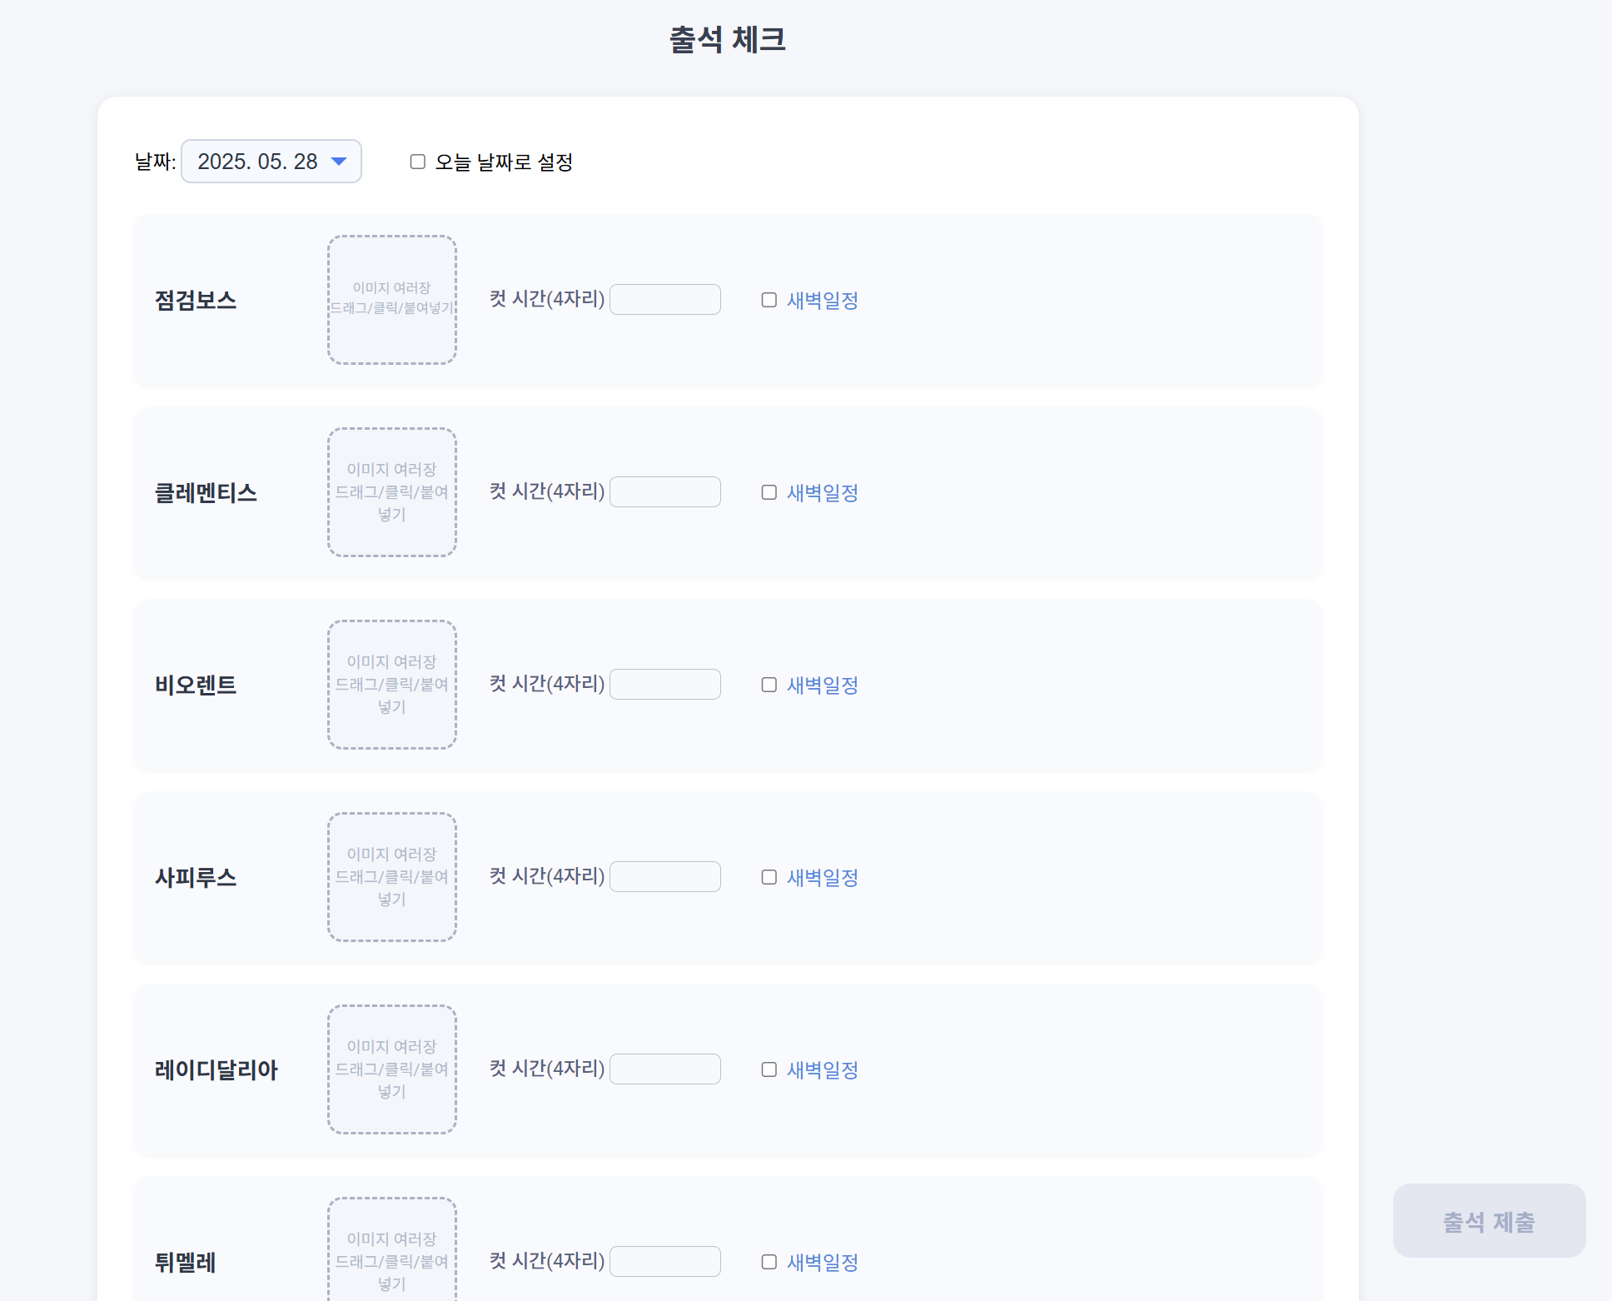Click the 컷 시간 field for 사피루스

pos(665,877)
